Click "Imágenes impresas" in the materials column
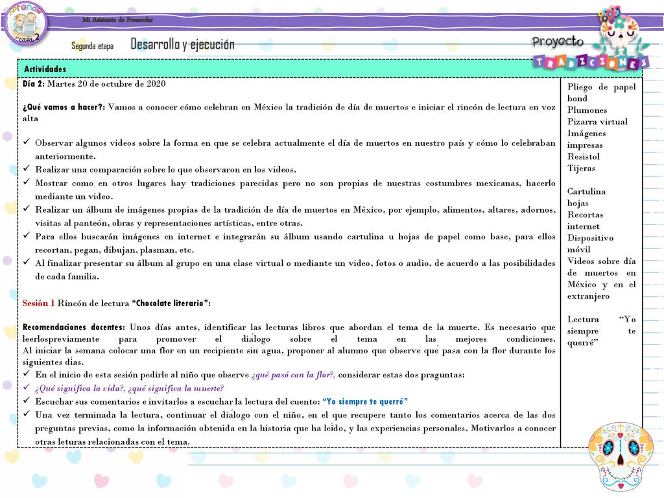The width and height of the screenshot is (664, 498). [x=586, y=139]
